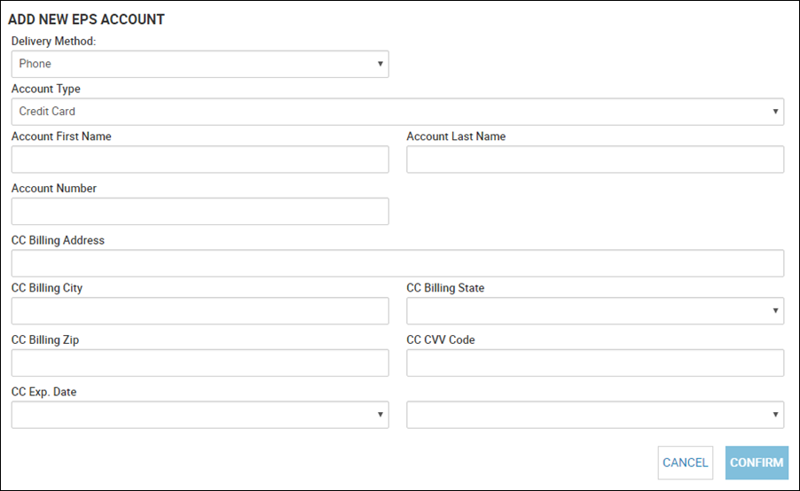Click the arrow on the first expiration select
Screen dimensions: 800x491
[380, 415]
